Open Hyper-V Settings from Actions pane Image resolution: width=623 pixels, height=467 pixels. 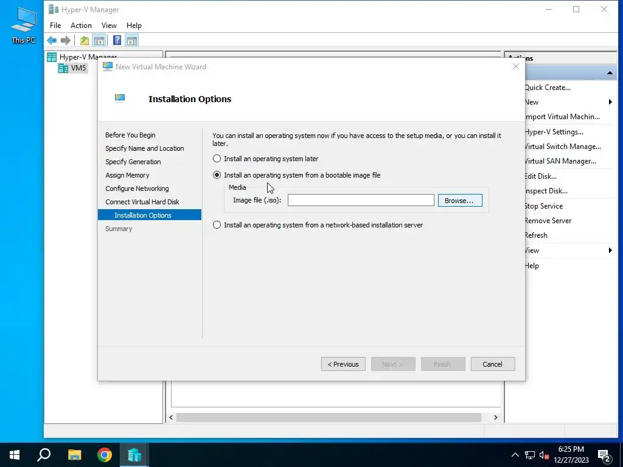[554, 132]
